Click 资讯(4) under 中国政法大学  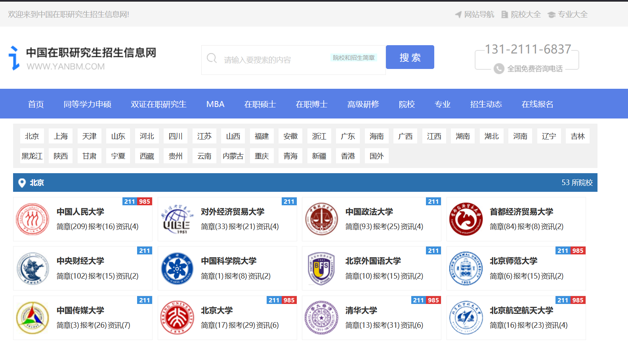click(x=412, y=226)
